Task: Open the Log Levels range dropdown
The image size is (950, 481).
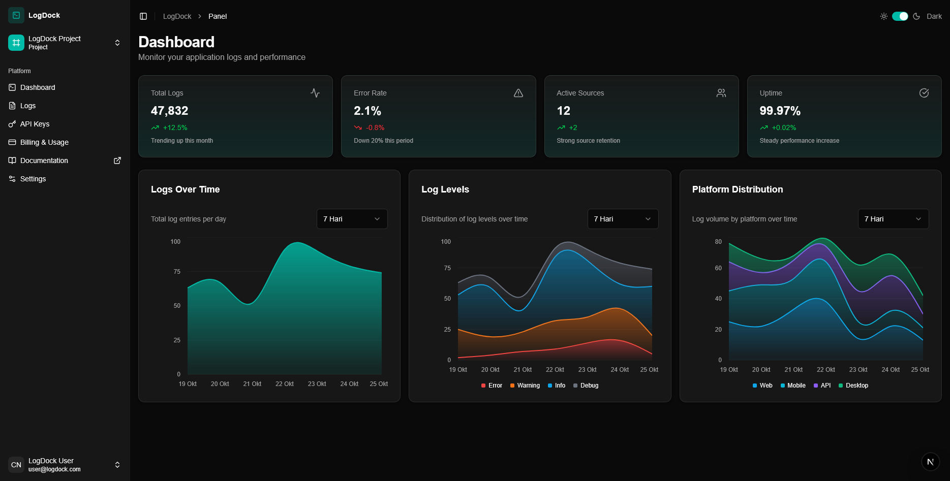Action: coord(623,219)
